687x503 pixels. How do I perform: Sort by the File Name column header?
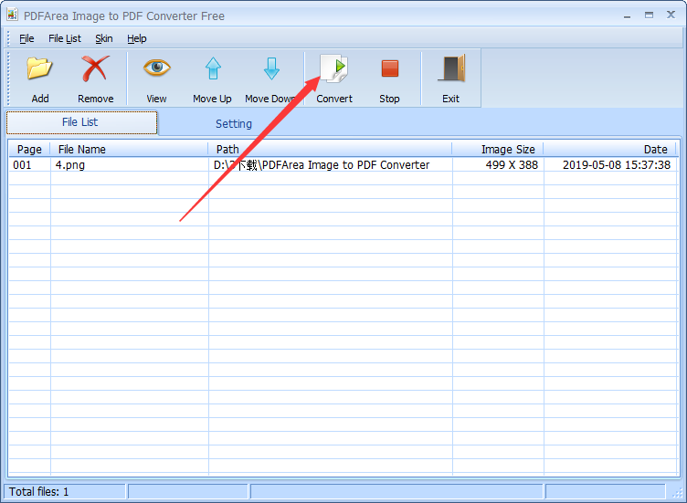(129, 150)
